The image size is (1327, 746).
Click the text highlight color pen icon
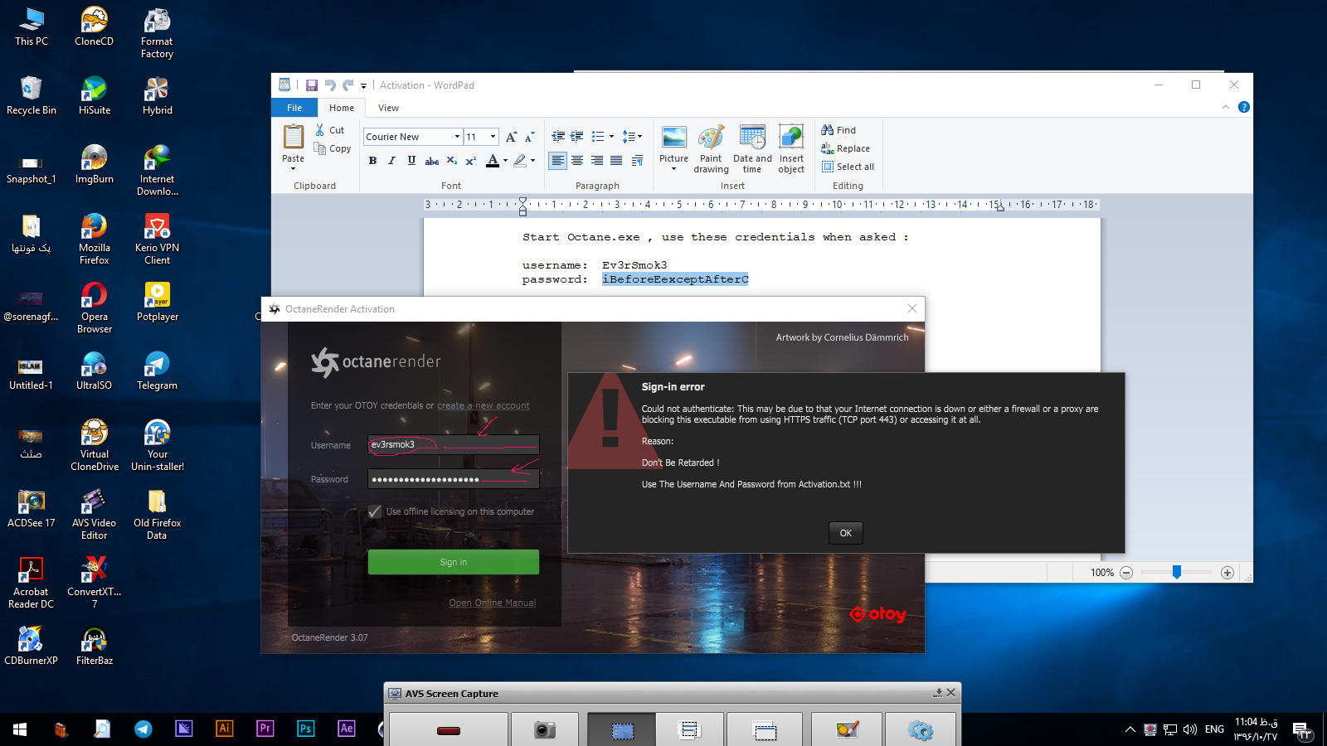click(520, 161)
